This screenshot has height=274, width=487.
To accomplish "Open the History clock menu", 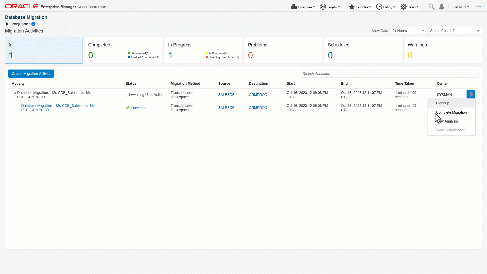I will pos(379,7).
